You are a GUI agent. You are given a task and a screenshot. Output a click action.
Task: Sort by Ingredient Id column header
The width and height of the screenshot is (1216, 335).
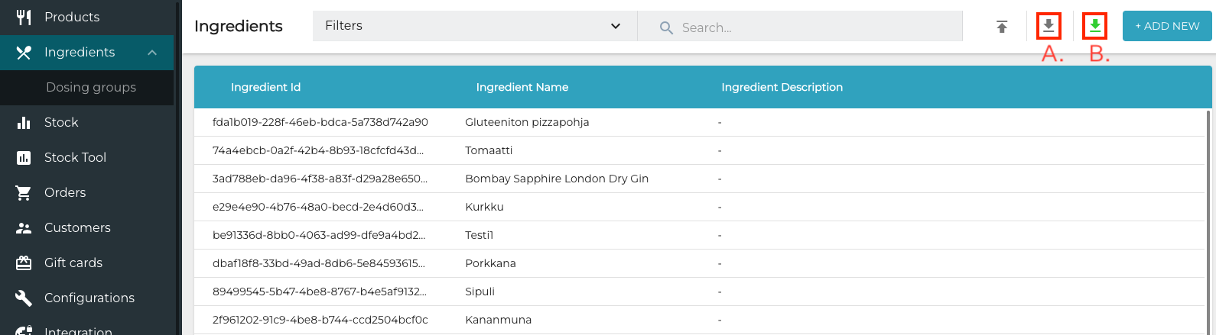(265, 87)
